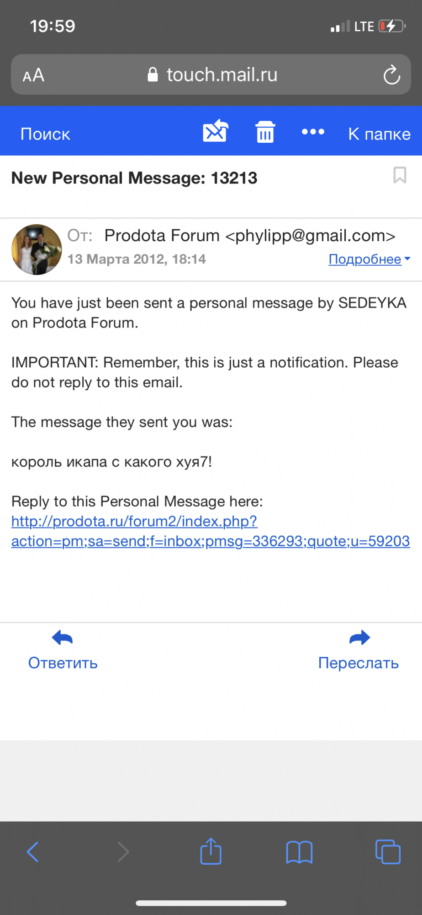Open the AA reader text settings
The height and width of the screenshot is (915, 422).
pyautogui.click(x=34, y=75)
